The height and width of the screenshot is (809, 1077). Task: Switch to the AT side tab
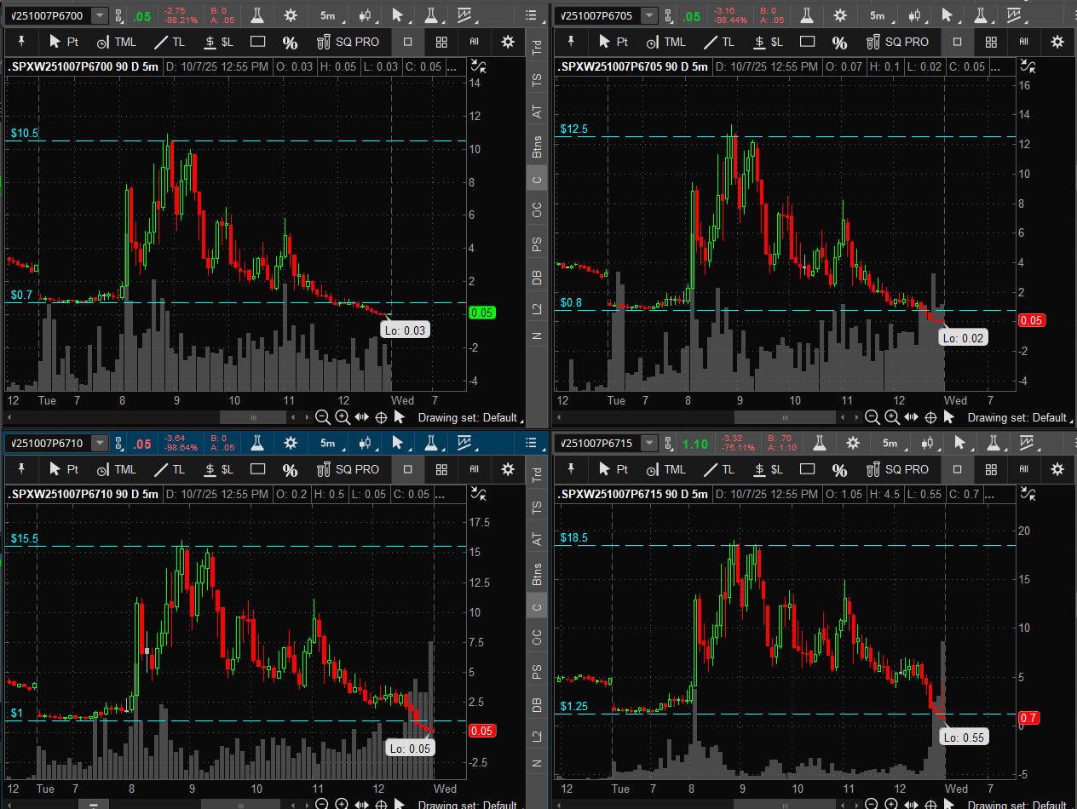[x=537, y=111]
